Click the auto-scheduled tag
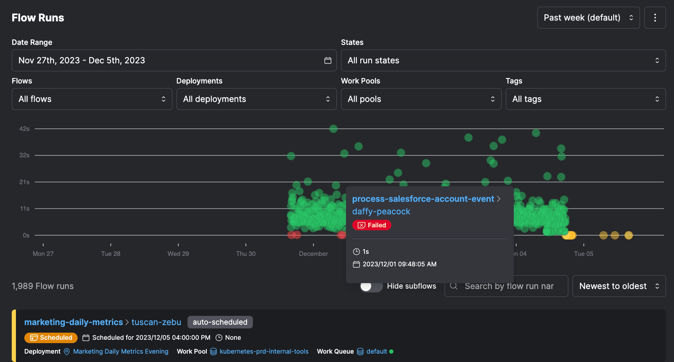 220,322
